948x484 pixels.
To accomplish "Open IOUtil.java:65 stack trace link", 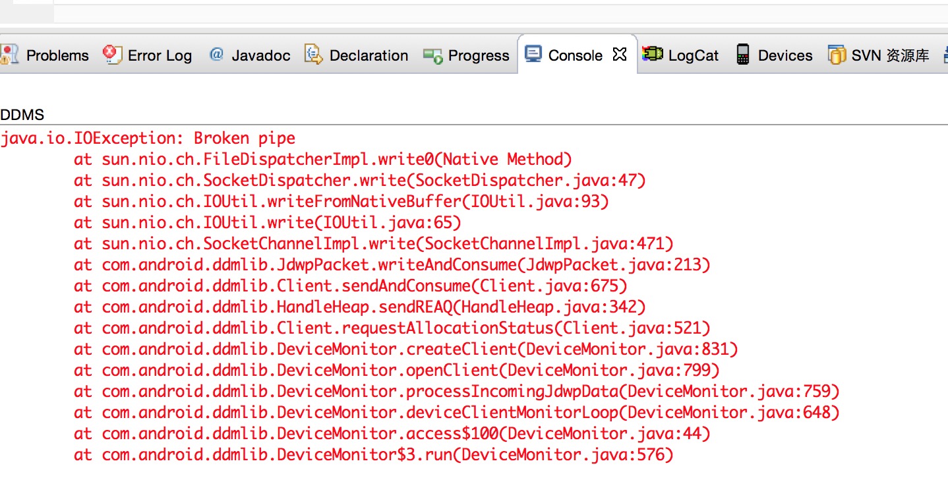I will click(x=386, y=223).
